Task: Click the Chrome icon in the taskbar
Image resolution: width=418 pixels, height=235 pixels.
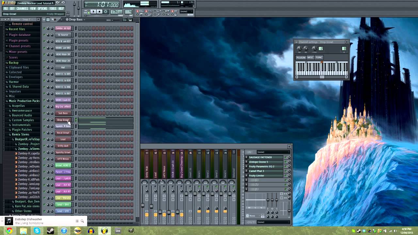Action: [x=9, y=231]
